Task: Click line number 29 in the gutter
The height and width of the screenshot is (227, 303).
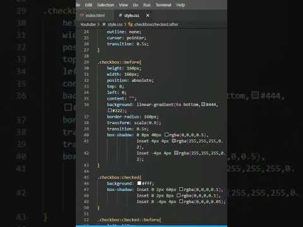Action: pyautogui.click(x=86, y=62)
